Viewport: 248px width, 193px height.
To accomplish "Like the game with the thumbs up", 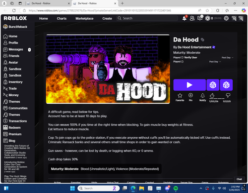I will point(212,95).
